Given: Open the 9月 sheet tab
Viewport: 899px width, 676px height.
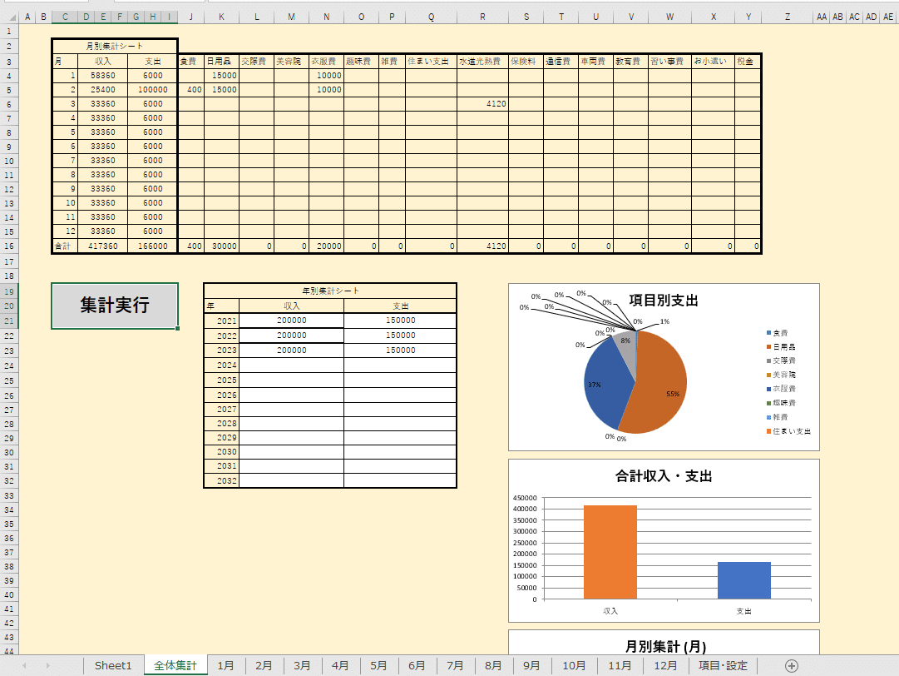Looking at the screenshot, I should tap(531, 666).
